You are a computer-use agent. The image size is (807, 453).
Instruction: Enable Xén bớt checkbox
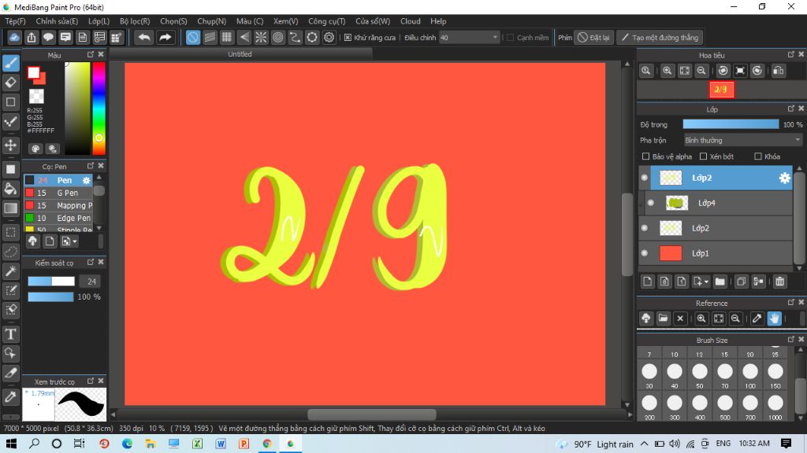tap(703, 157)
